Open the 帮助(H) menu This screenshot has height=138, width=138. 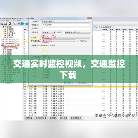pyautogui.click(x=19, y=20)
